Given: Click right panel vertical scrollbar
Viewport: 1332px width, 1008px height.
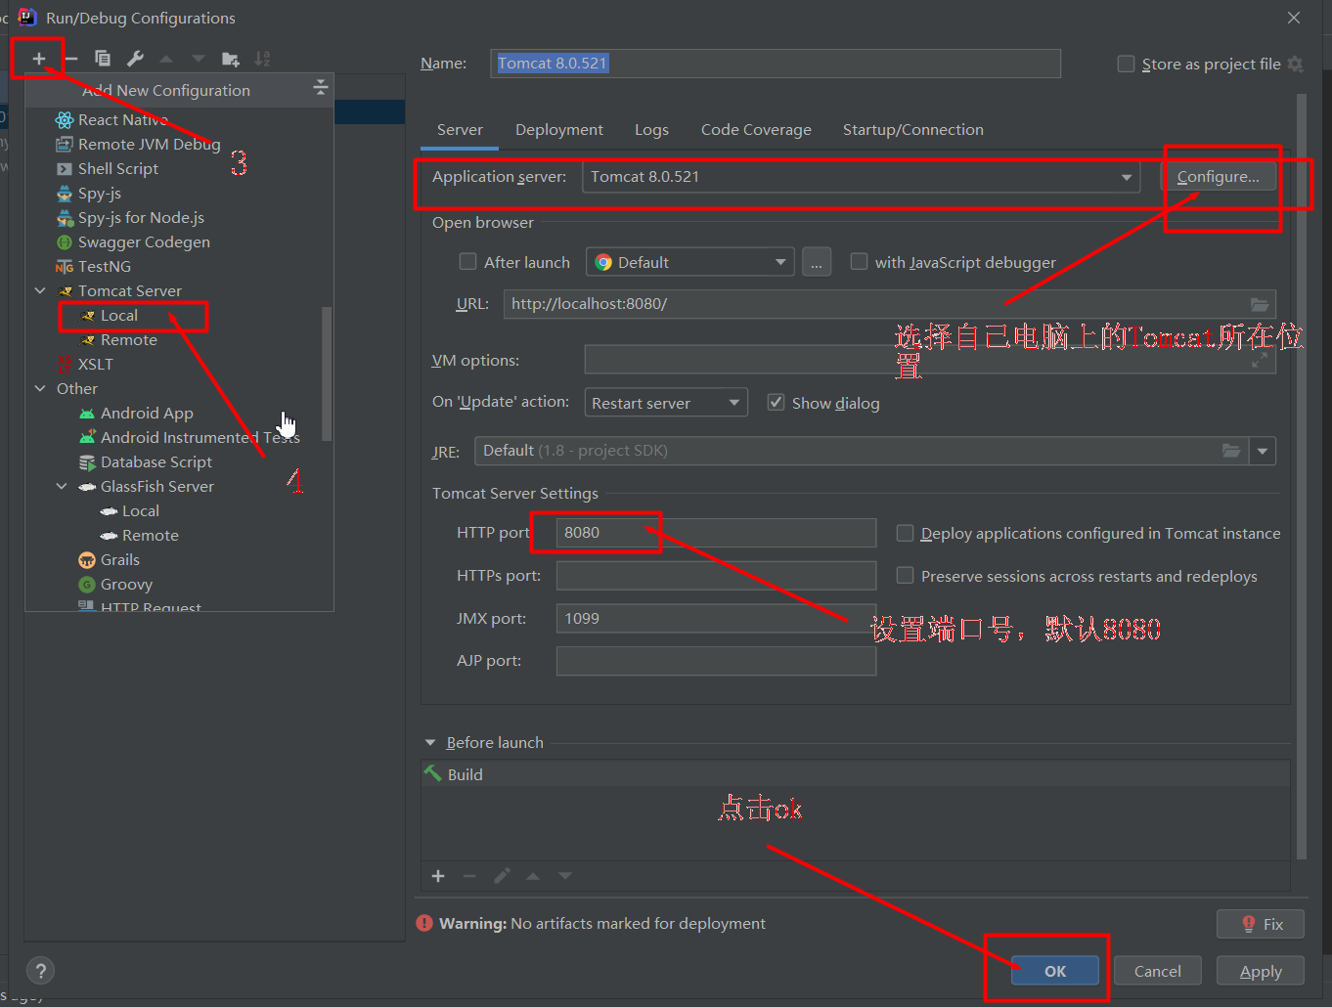Looking at the screenshot, I should coord(1301,476).
